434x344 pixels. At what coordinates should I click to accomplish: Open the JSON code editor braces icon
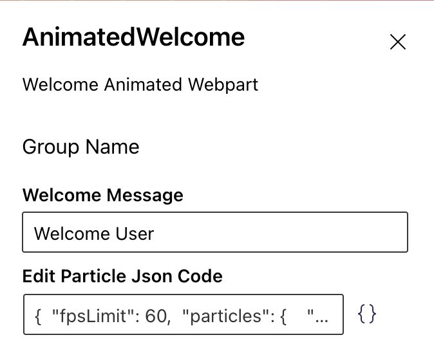tap(366, 314)
